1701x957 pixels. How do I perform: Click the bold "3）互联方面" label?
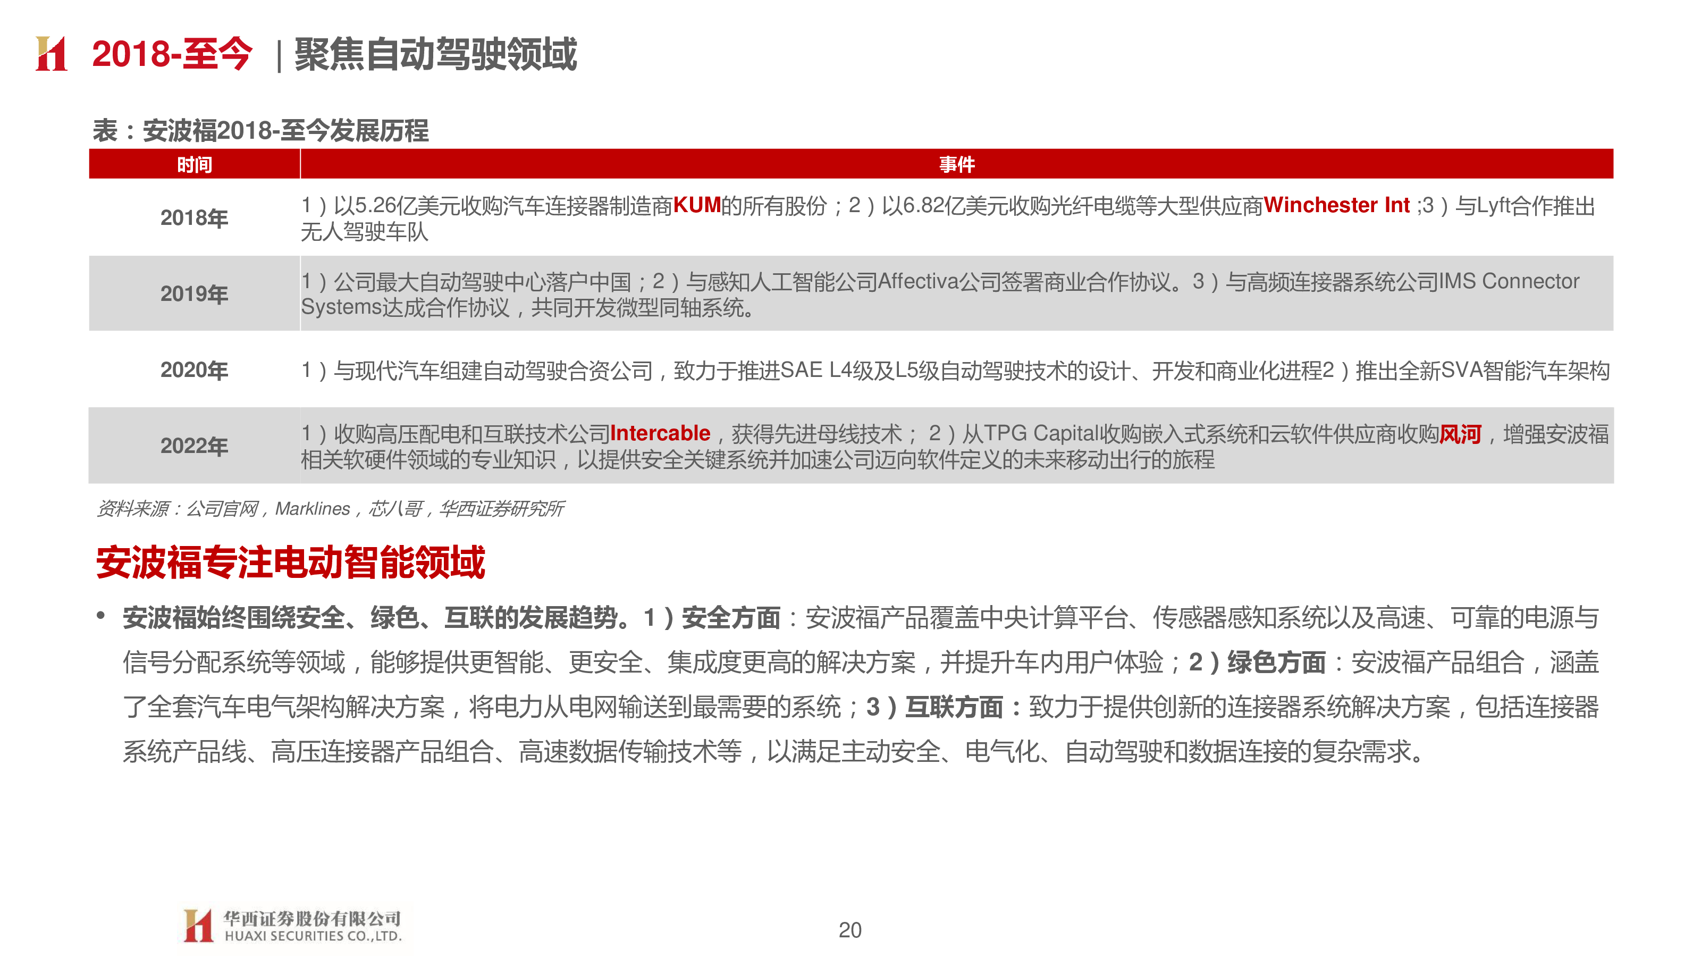click(935, 707)
